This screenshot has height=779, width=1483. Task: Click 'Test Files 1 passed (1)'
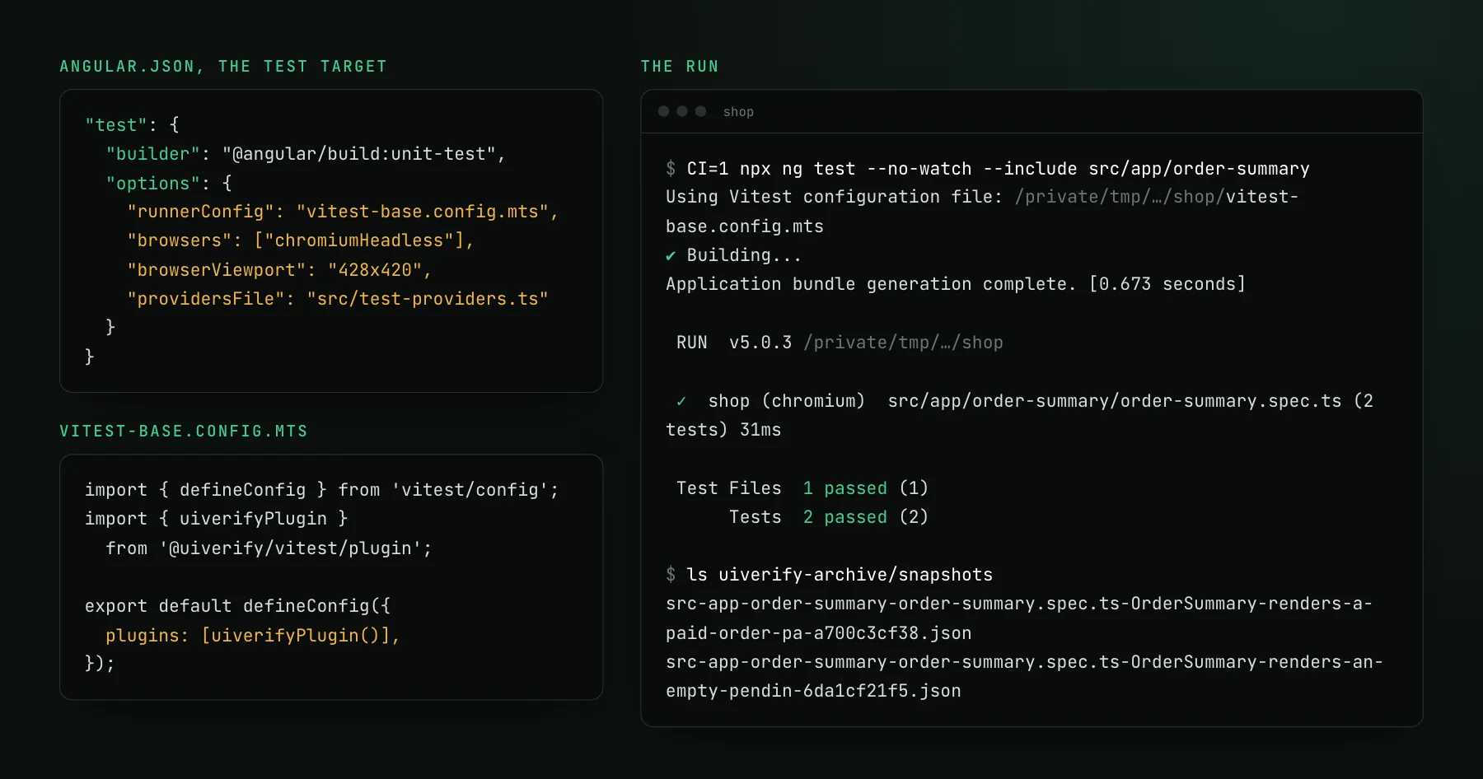802,488
